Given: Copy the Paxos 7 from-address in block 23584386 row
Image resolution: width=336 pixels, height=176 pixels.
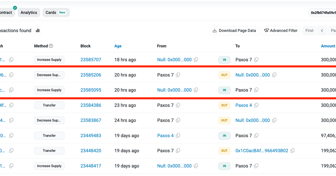Looking at the screenshot, I should point(178,105).
